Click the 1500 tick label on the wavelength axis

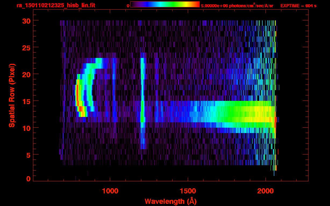coord(188,191)
